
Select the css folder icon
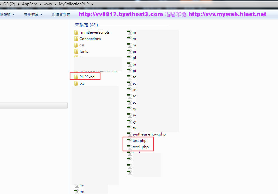tap(76, 45)
